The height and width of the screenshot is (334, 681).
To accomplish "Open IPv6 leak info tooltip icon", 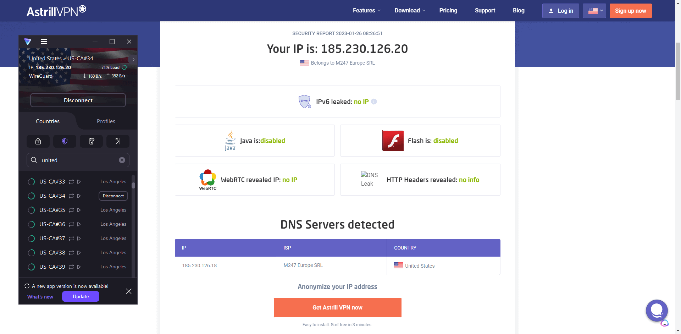I will [374, 102].
